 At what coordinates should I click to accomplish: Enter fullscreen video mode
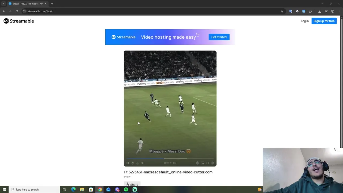tap(207, 163)
